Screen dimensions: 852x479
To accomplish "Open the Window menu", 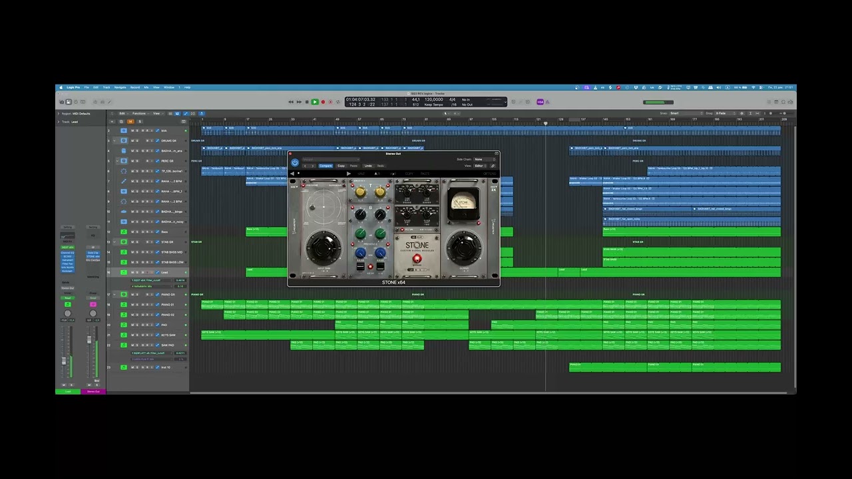I will click(x=169, y=87).
